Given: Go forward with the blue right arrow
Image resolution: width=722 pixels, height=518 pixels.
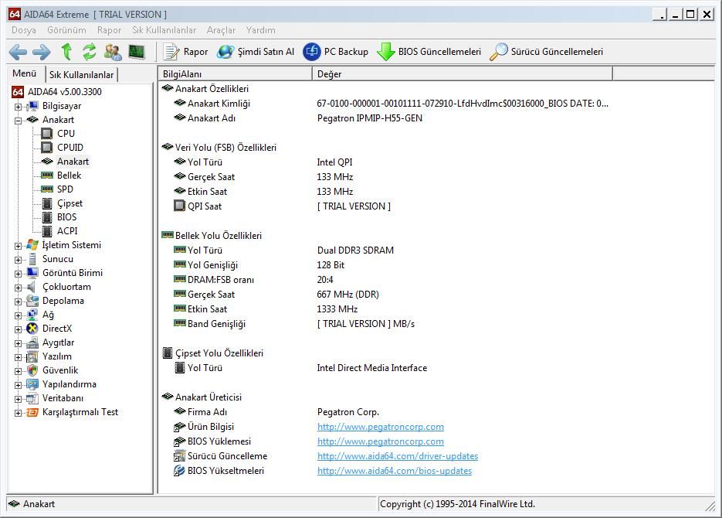Looking at the screenshot, I should [42, 52].
